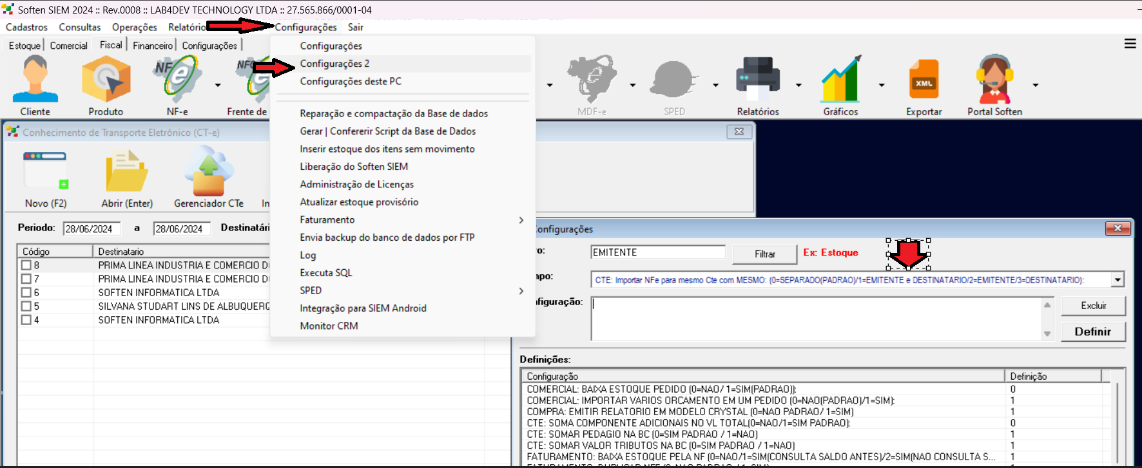Image resolution: width=1142 pixels, height=468 pixels.
Task: Click the Definição column header
Action: tap(1053, 376)
